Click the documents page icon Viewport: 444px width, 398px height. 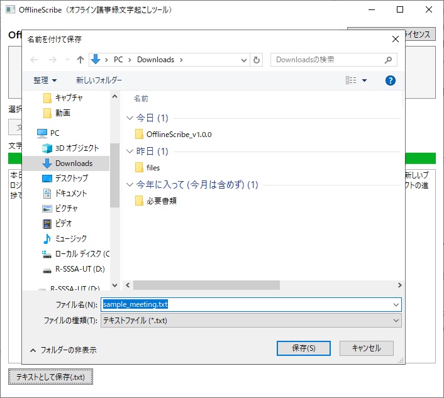(x=47, y=193)
